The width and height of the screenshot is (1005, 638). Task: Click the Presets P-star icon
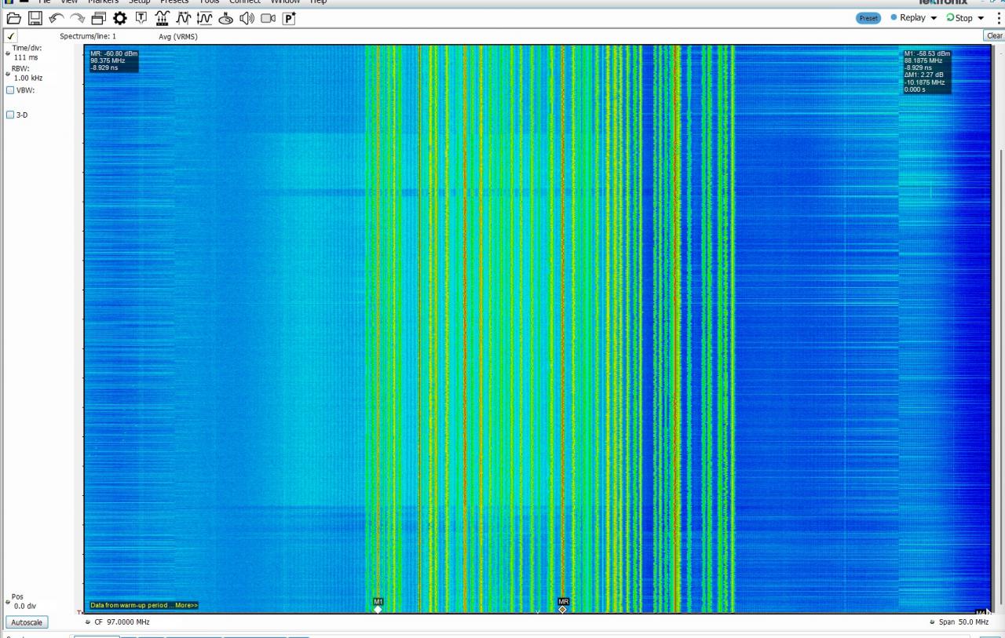click(289, 18)
